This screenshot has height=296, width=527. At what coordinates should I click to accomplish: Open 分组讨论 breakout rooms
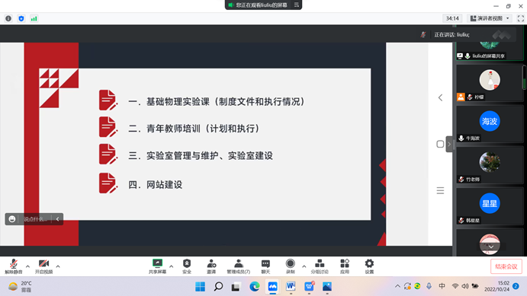click(x=320, y=266)
